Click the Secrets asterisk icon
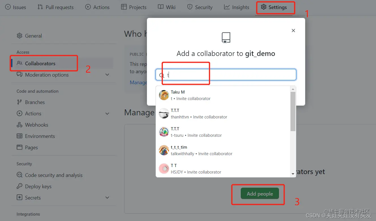Screen dimensions: 376x221 pos(20,198)
